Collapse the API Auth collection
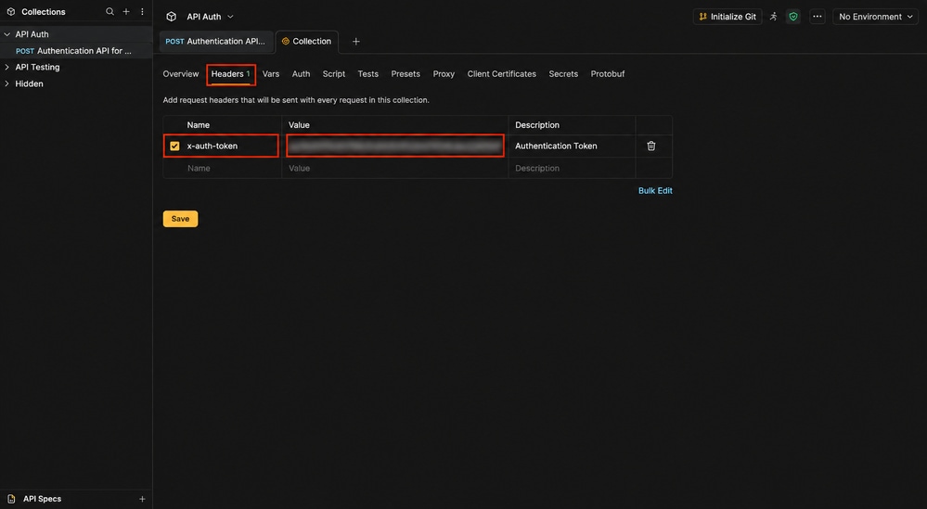Screen dimensions: 927x509 7,34
